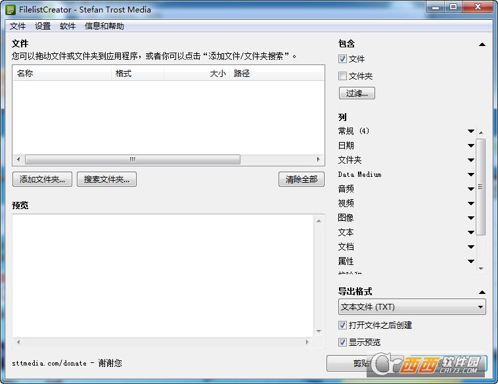Image resolution: width=498 pixels, height=384 pixels.
Task: Click the preview pane scroll-right arrow
Action: coord(307,342)
